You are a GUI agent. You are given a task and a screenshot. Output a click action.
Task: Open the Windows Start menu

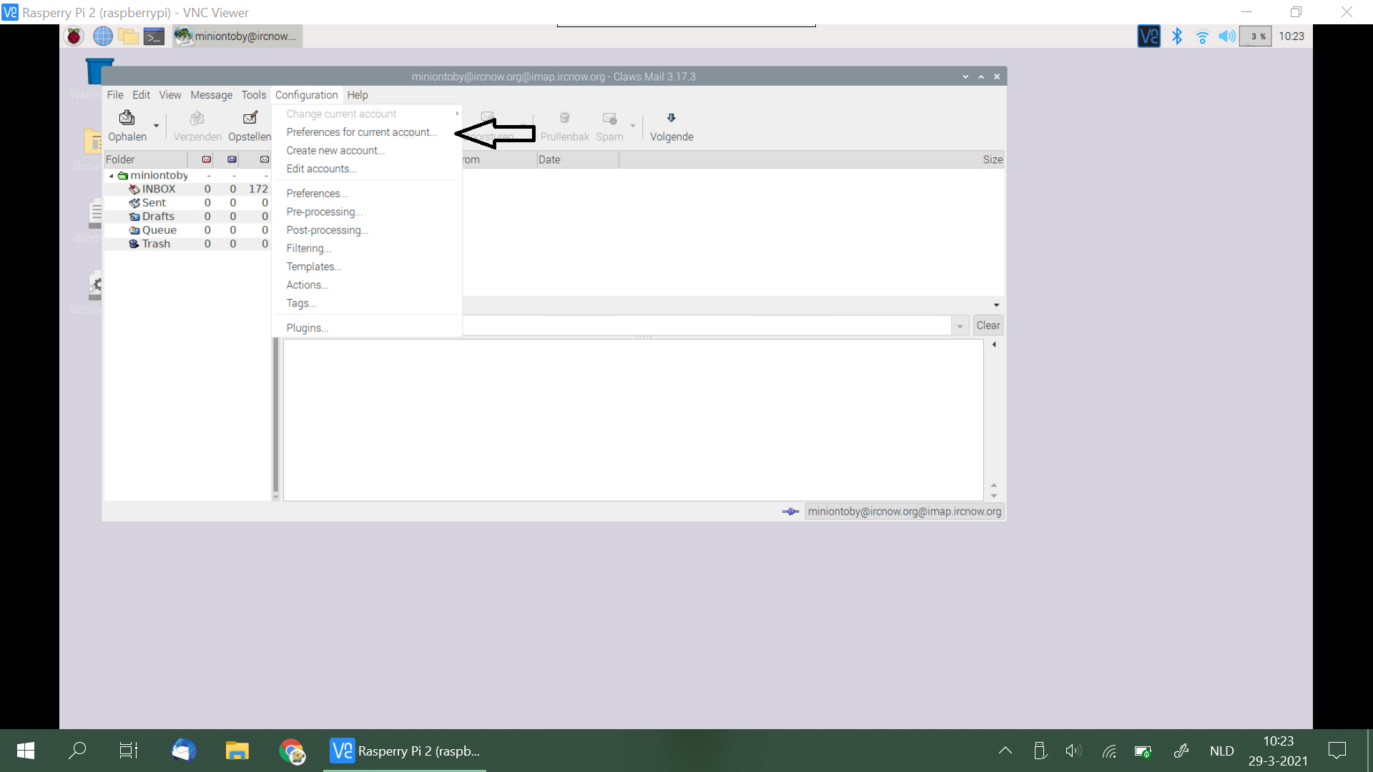[x=26, y=751]
